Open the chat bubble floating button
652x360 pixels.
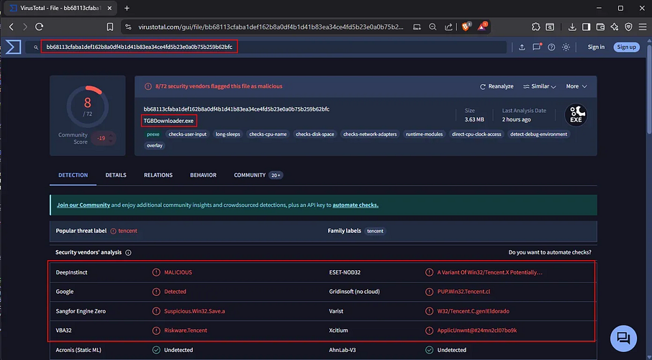tap(623, 338)
